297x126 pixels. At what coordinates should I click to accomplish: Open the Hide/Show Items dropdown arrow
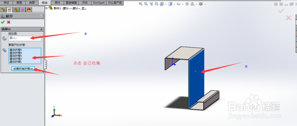pyautogui.click(x=183, y=4)
